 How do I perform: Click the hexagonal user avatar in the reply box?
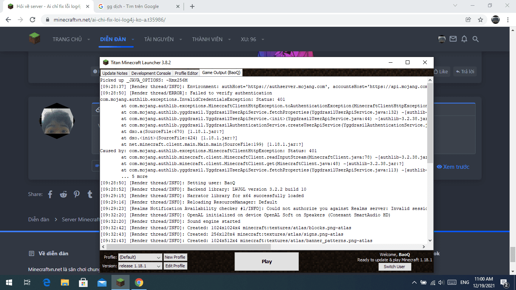[57, 121]
